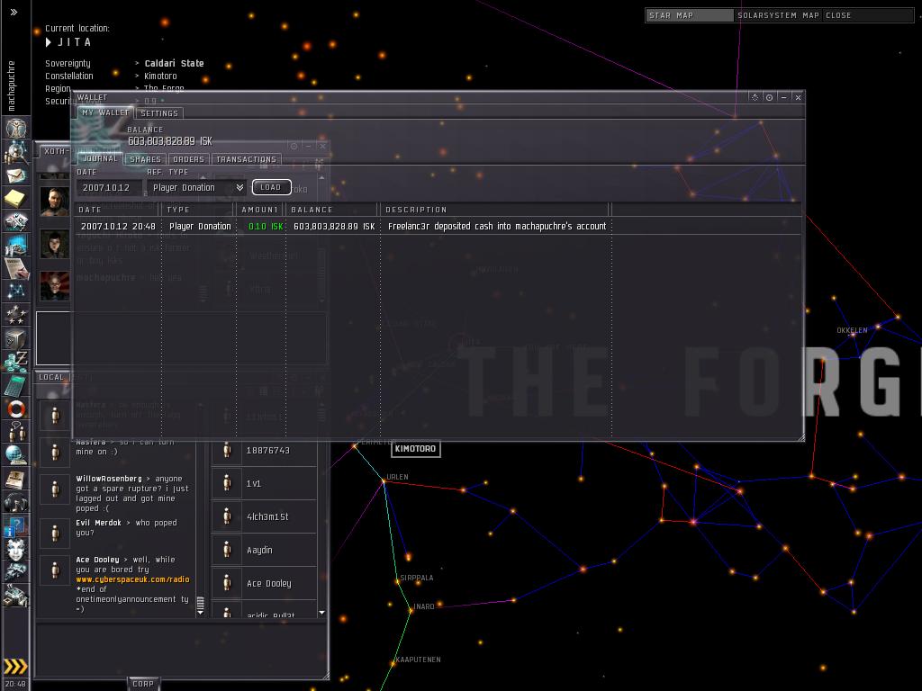Image resolution: width=922 pixels, height=691 pixels.
Task: Open the wallet Settings tab
Action: [159, 113]
